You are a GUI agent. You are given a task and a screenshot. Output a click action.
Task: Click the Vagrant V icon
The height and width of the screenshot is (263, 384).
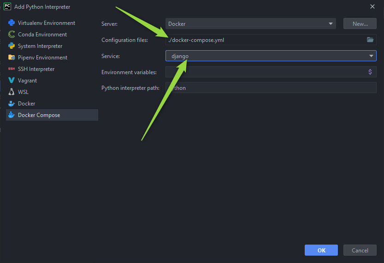click(x=12, y=81)
